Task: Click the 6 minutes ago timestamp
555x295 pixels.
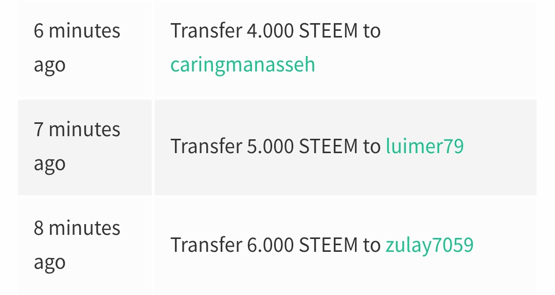Action: (x=77, y=47)
